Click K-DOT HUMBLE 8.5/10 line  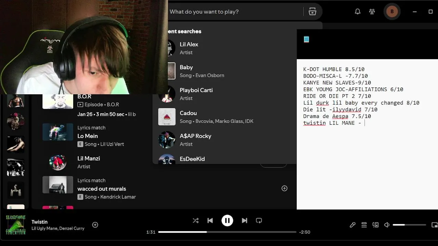click(x=334, y=69)
